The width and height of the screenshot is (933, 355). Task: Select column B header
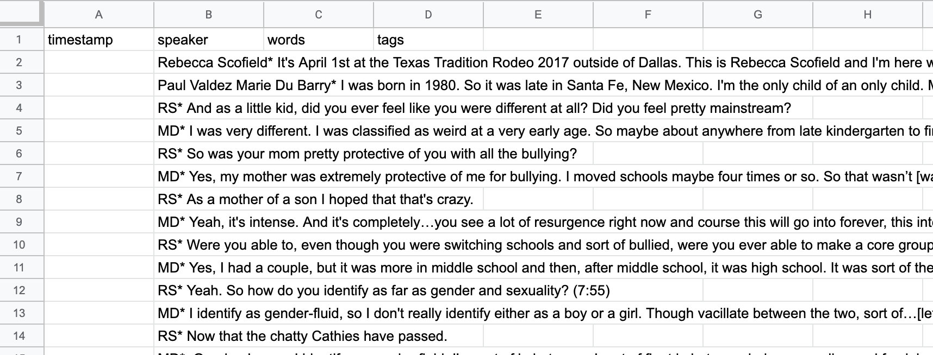209,15
